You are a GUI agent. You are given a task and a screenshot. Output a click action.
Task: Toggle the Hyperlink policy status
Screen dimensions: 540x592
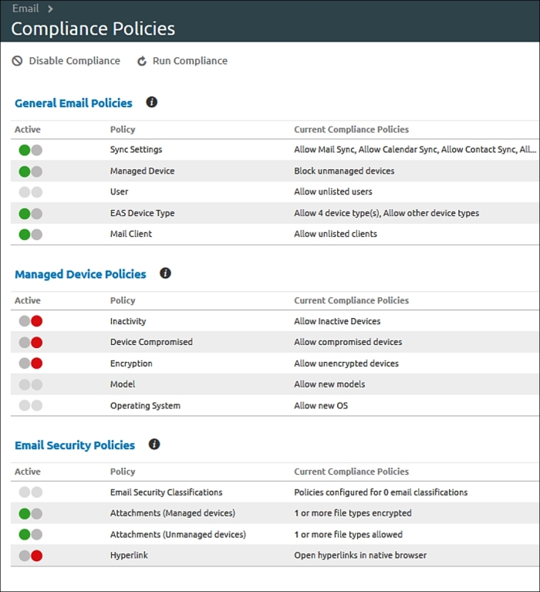[x=31, y=556]
